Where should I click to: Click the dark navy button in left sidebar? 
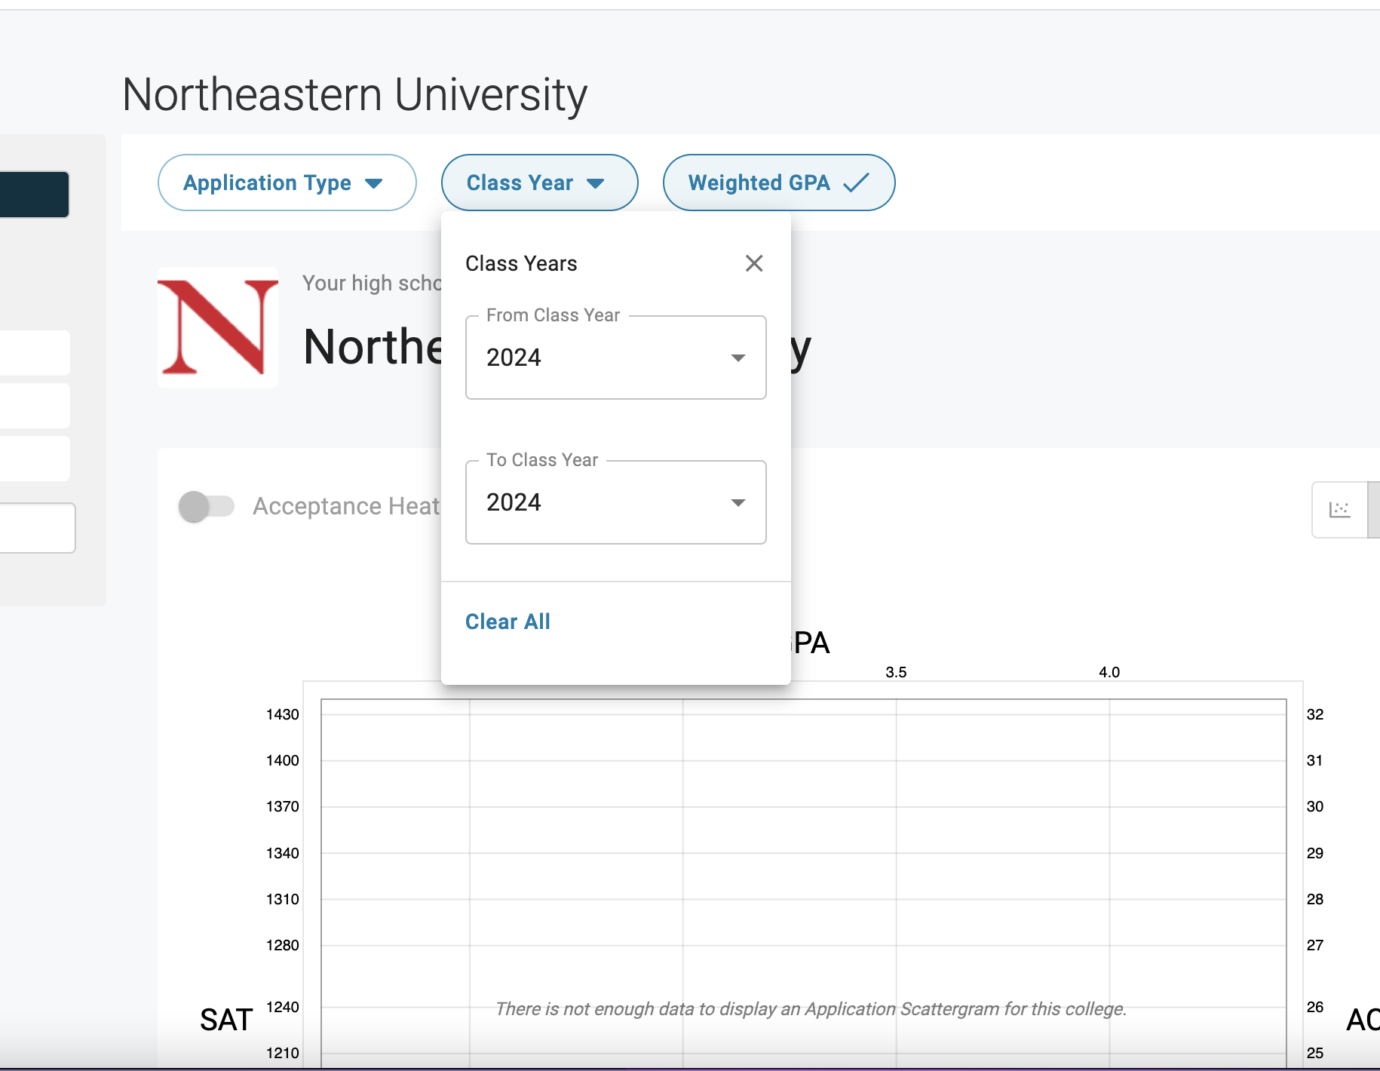click(x=34, y=195)
